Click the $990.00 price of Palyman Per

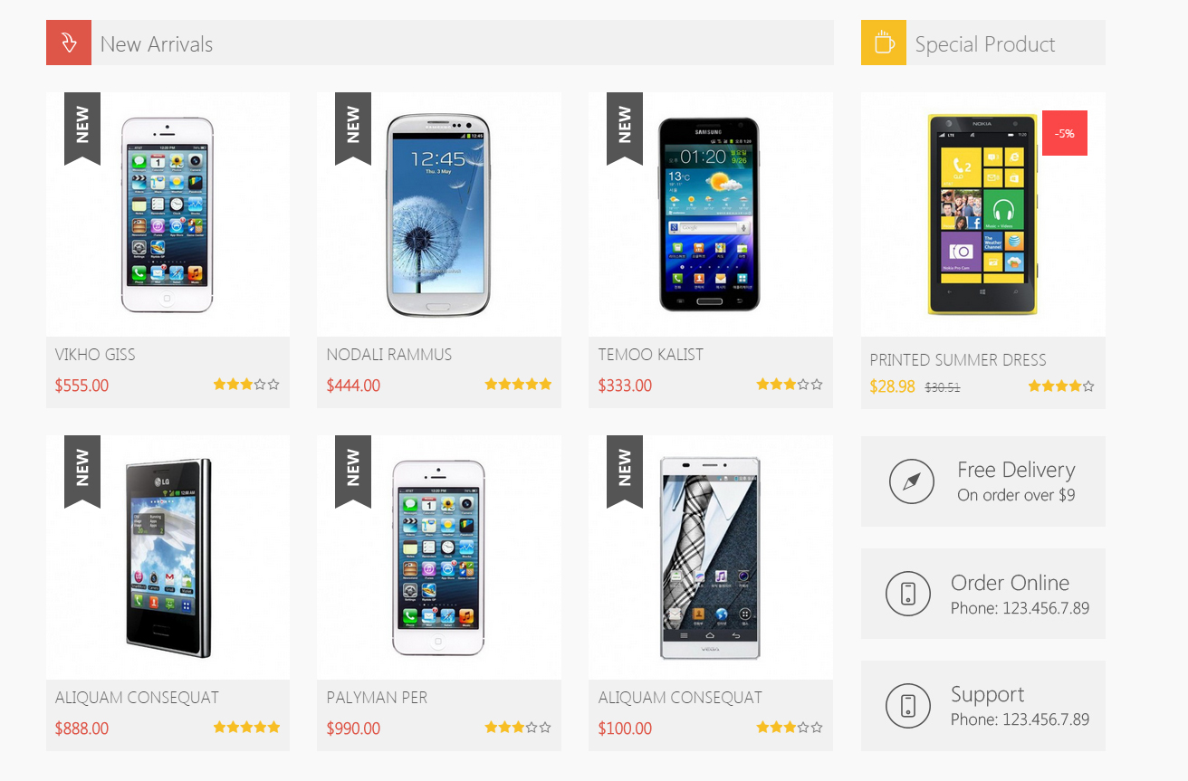pyautogui.click(x=353, y=729)
